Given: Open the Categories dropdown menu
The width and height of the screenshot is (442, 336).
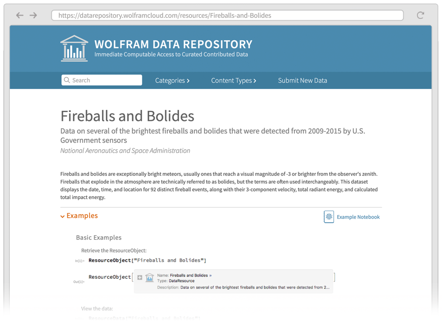Looking at the screenshot, I should click(x=172, y=81).
